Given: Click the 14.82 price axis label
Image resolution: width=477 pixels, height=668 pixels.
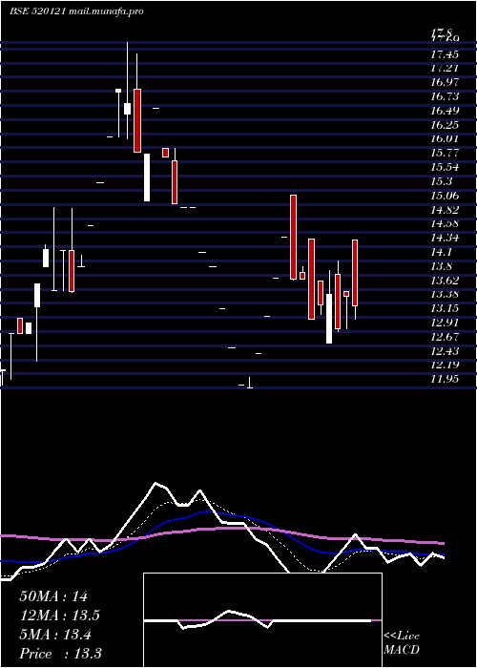Looking at the screenshot, I should click(x=445, y=210).
